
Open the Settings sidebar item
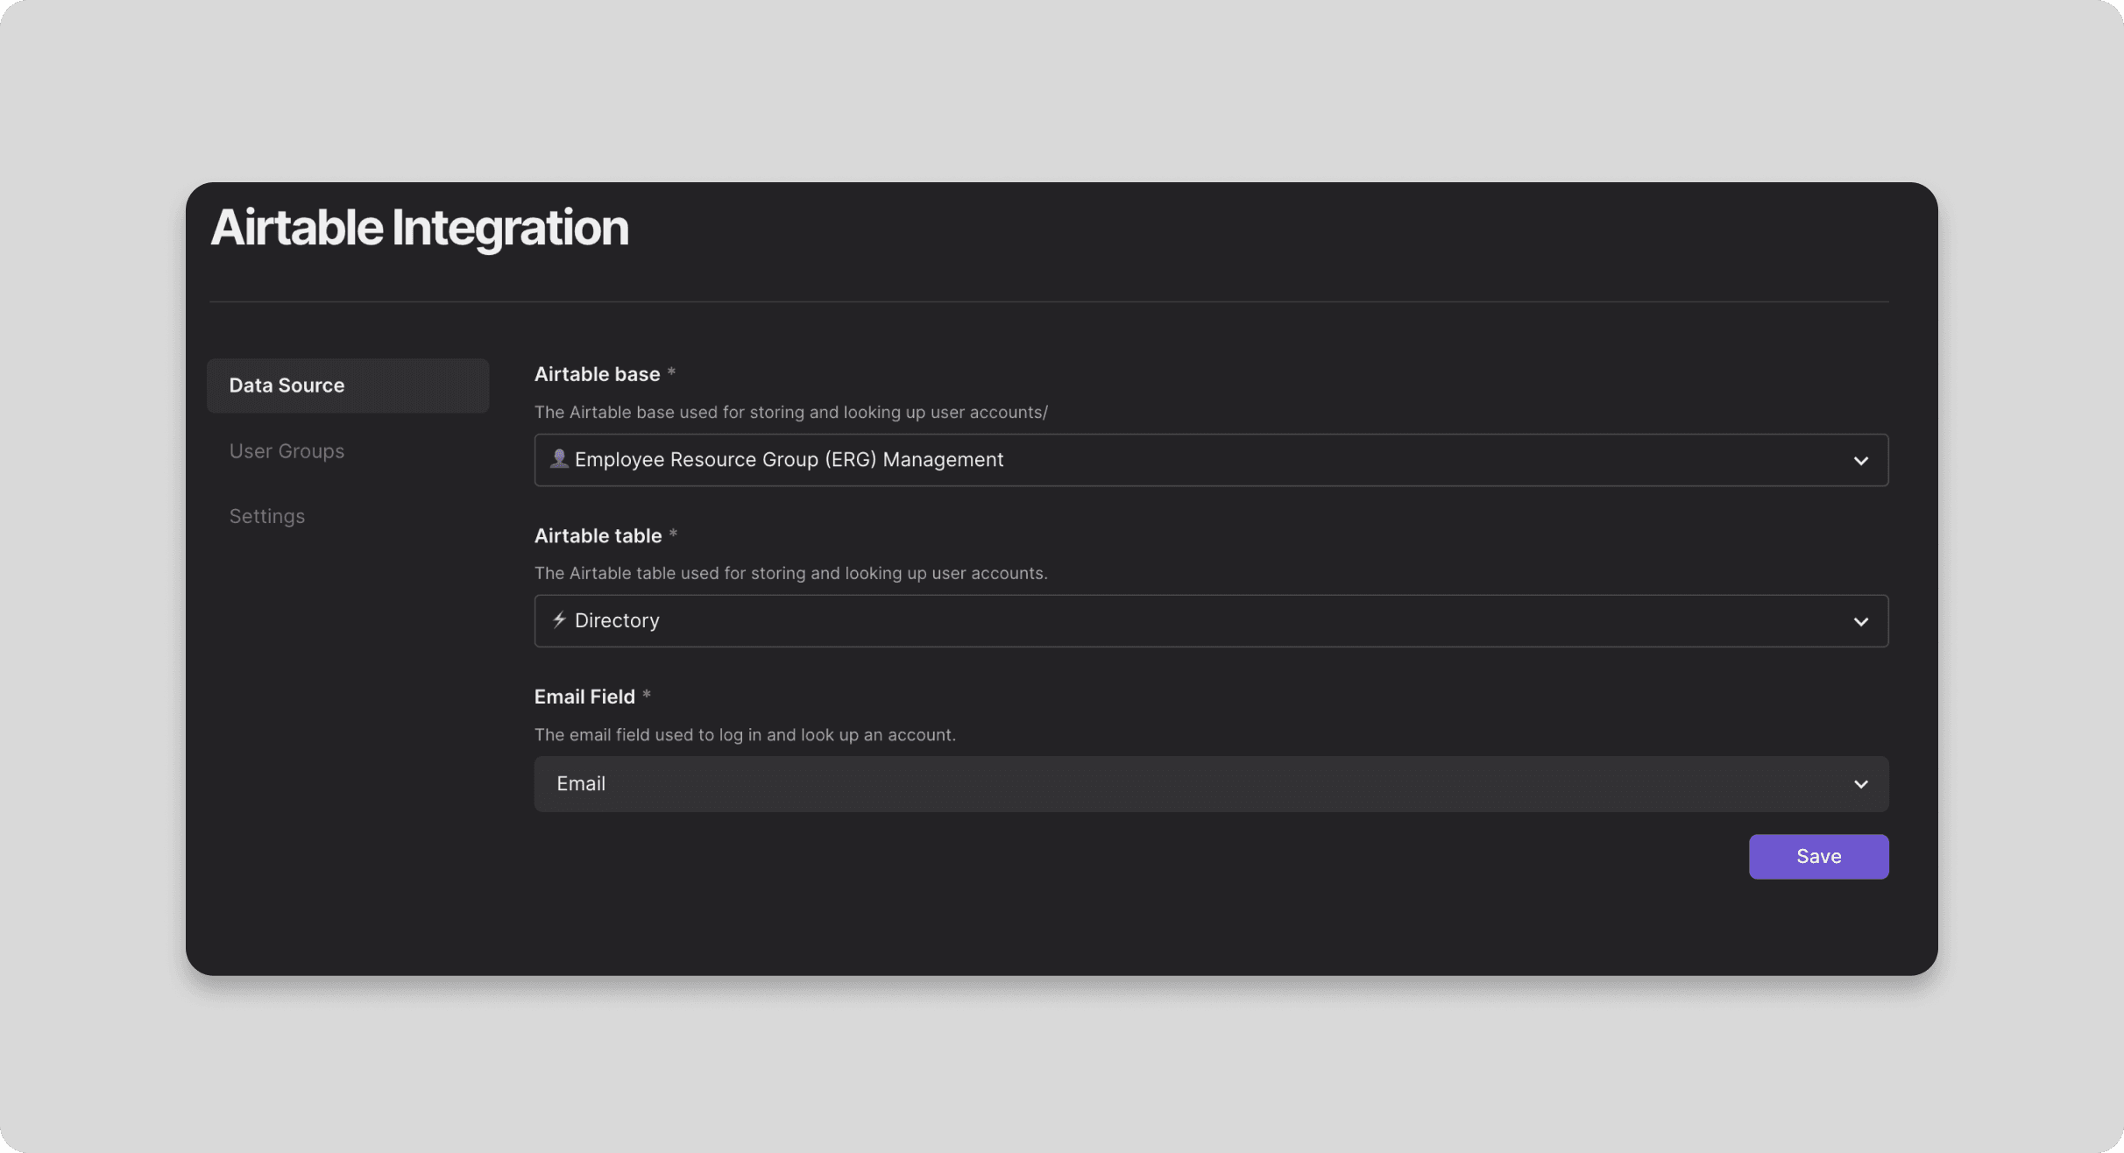click(267, 516)
